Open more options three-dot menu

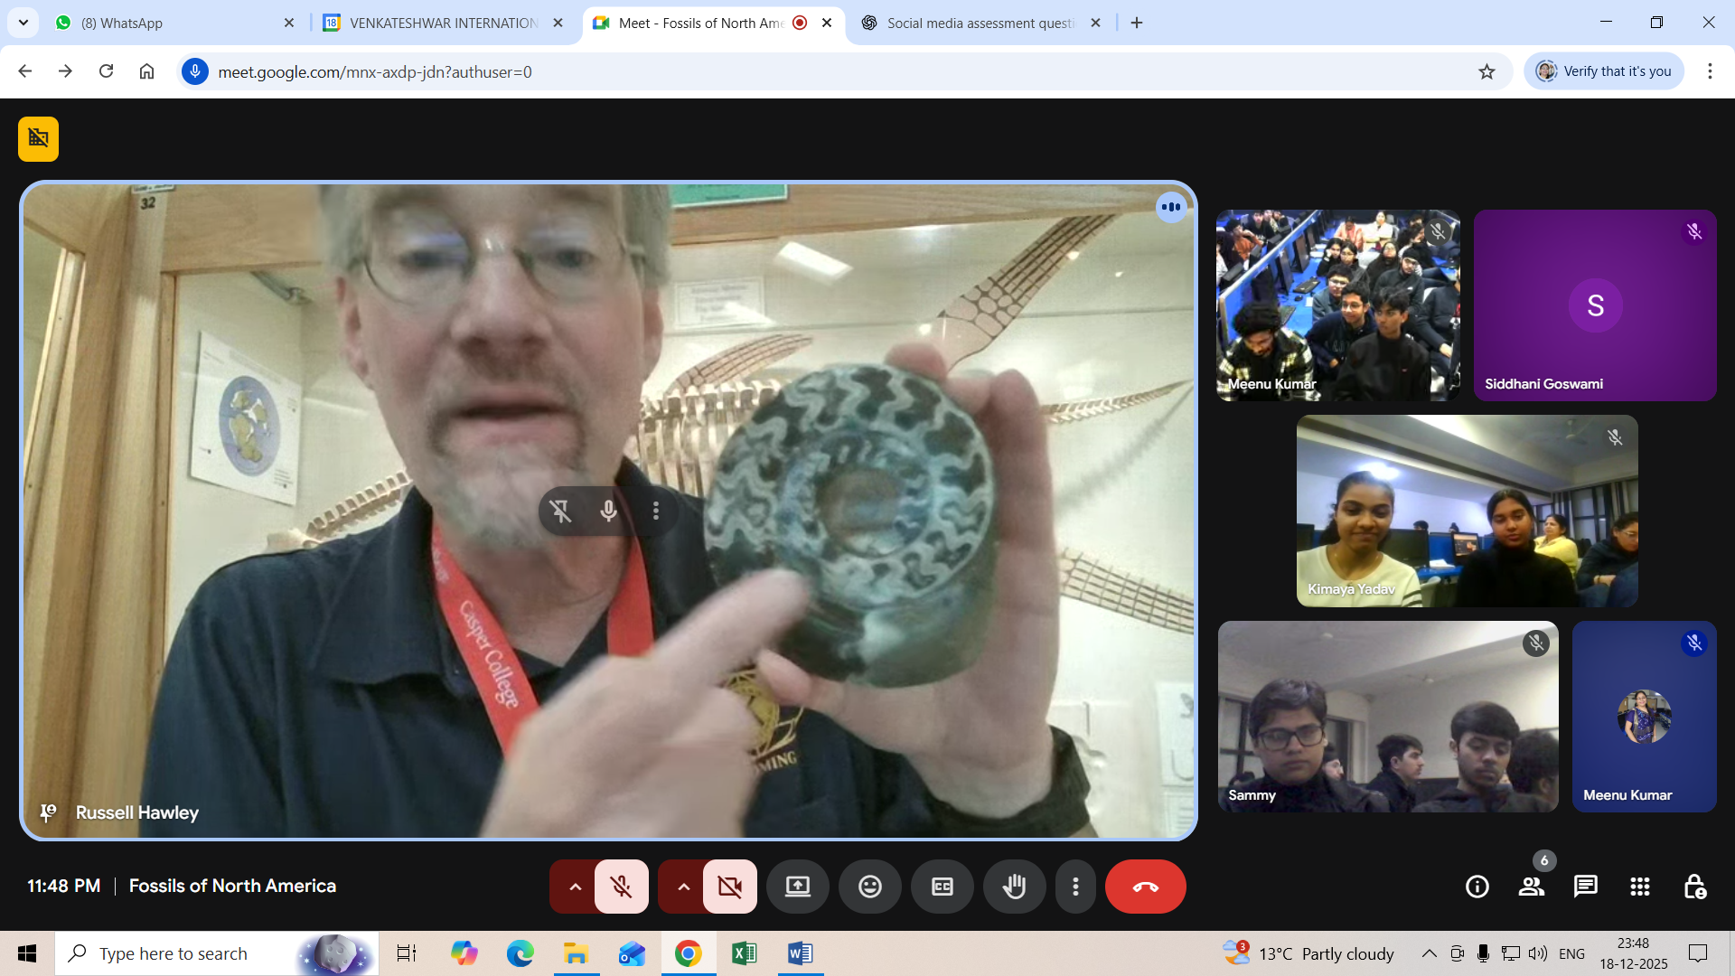pyautogui.click(x=1075, y=887)
